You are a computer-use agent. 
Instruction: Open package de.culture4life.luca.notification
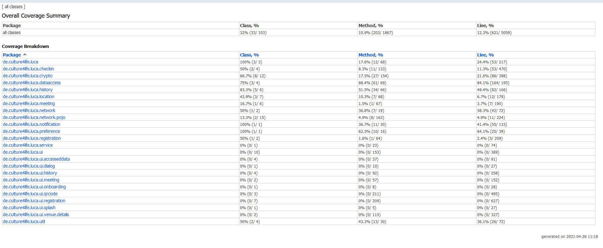coord(32,124)
